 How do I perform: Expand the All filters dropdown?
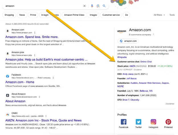tap(160, 15)
